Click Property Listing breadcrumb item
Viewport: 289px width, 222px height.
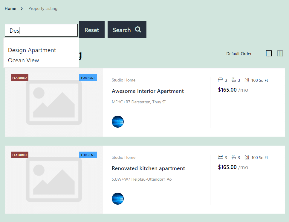pyautogui.click(x=43, y=8)
